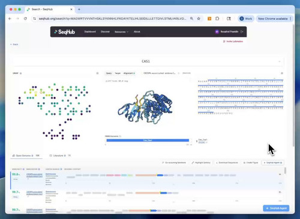Click the SeqHub Agent outlined toolbar button
300x219 pixels.
coord(273,162)
